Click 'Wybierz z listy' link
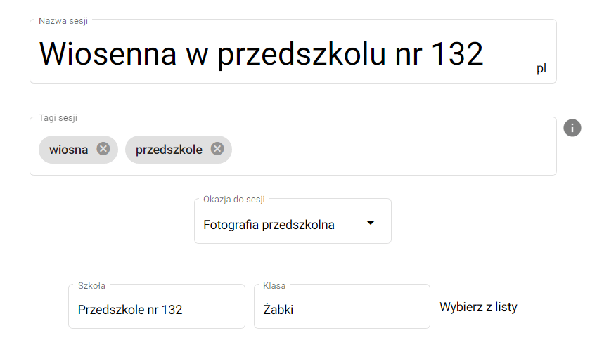The width and height of the screenshot is (616, 340). (478, 307)
